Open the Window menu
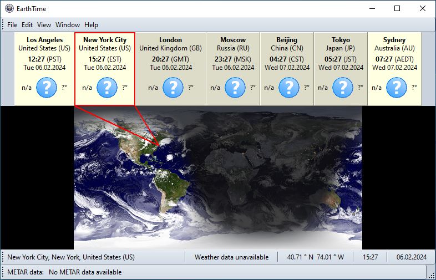Screen dimensions: 436x280 click(x=68, y=25)
